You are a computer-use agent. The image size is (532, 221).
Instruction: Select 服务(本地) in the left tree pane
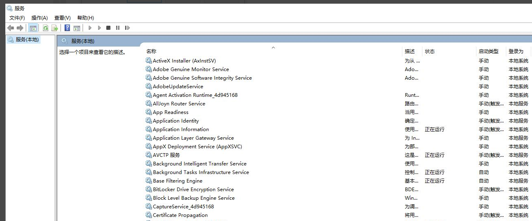[x=27, y=40]
